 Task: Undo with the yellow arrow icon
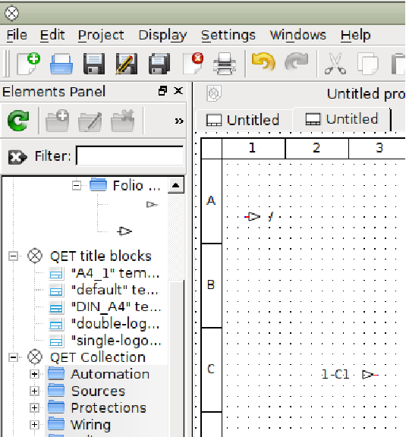point(263,62)
